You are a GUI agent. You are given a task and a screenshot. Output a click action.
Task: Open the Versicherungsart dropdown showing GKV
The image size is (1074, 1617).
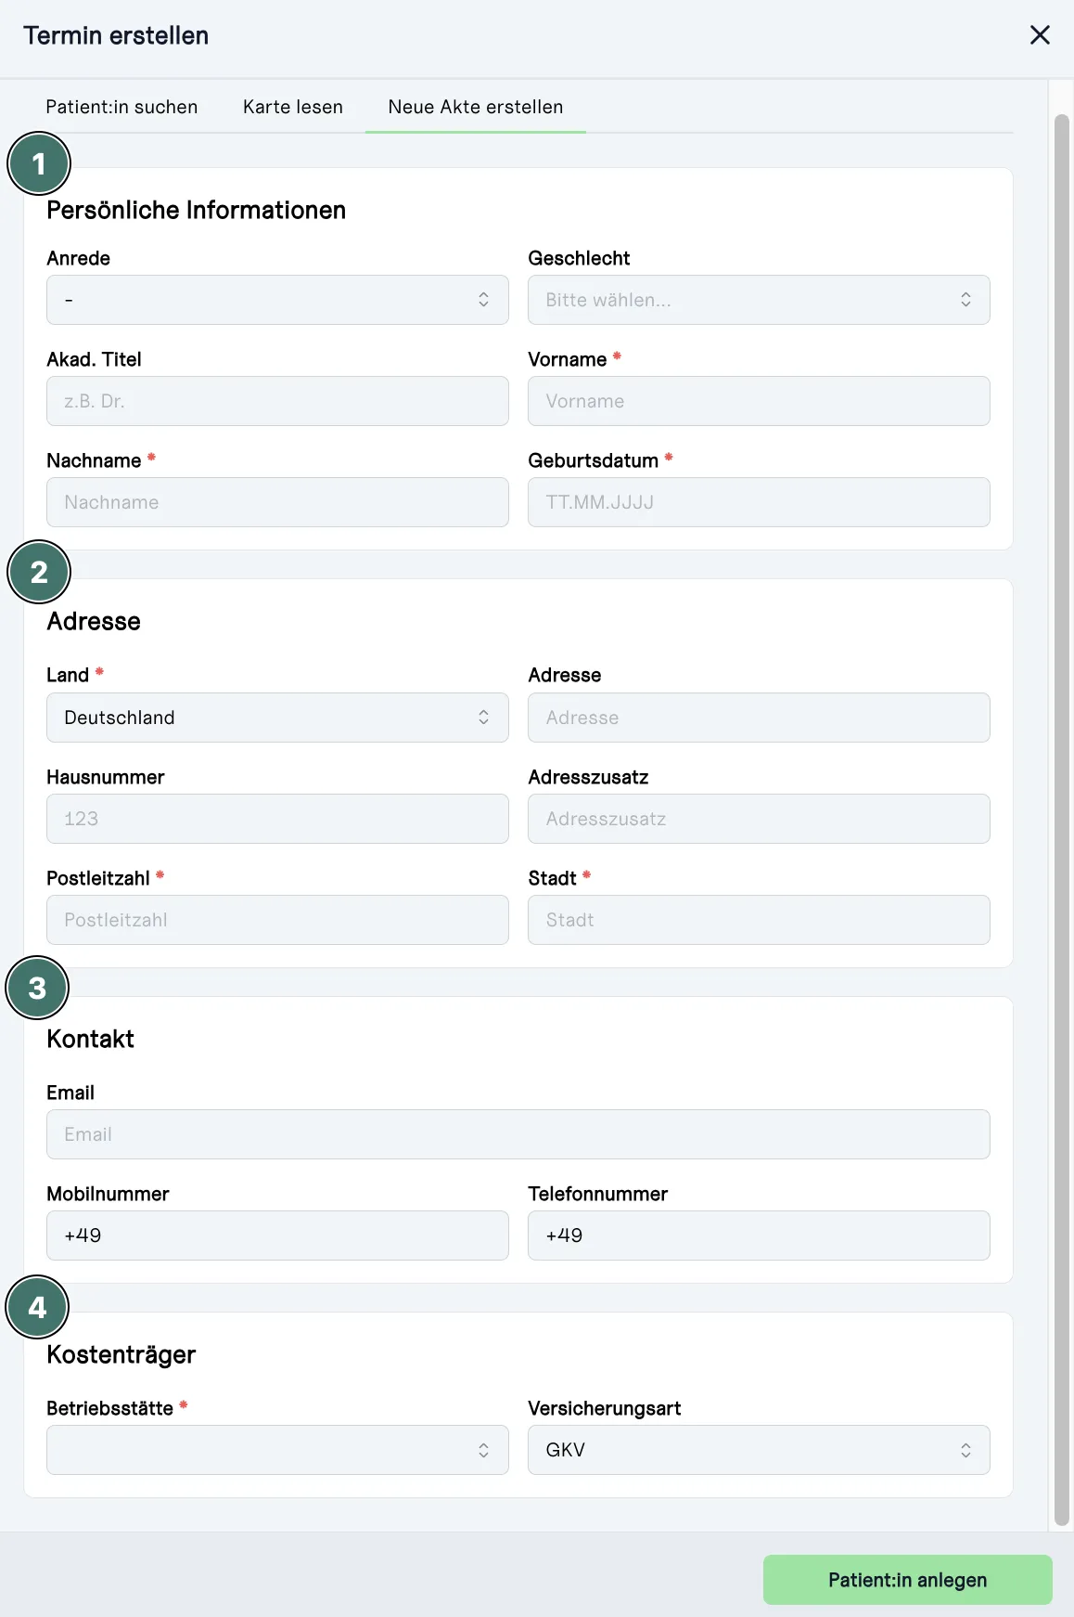(x=759, y=1450)
